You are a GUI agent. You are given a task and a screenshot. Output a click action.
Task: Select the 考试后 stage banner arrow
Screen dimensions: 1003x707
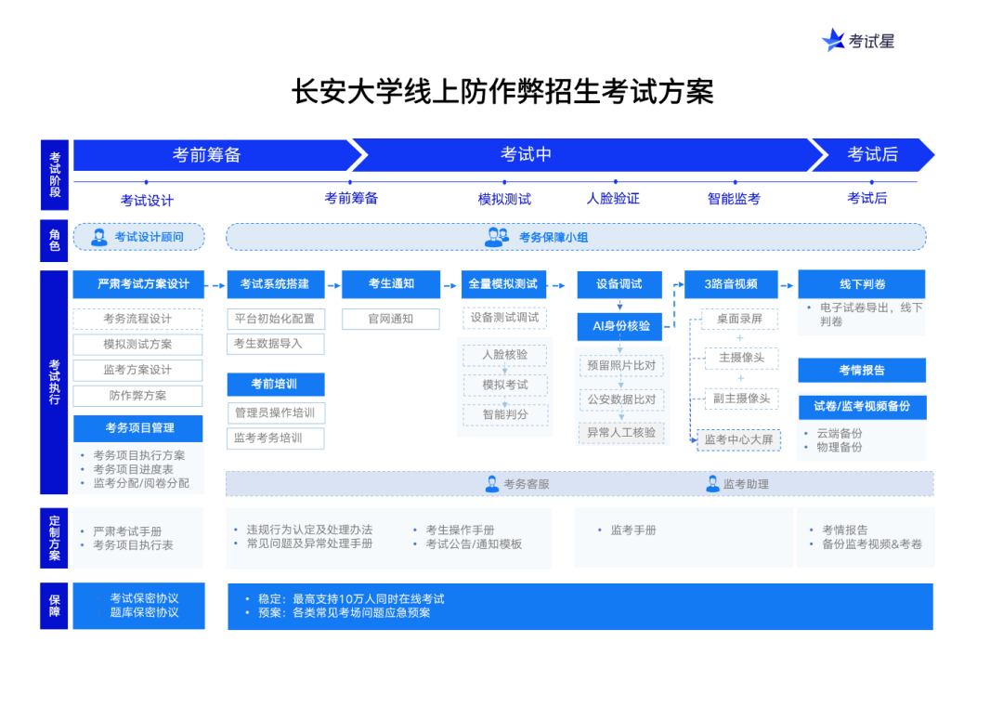pos(872,155)
